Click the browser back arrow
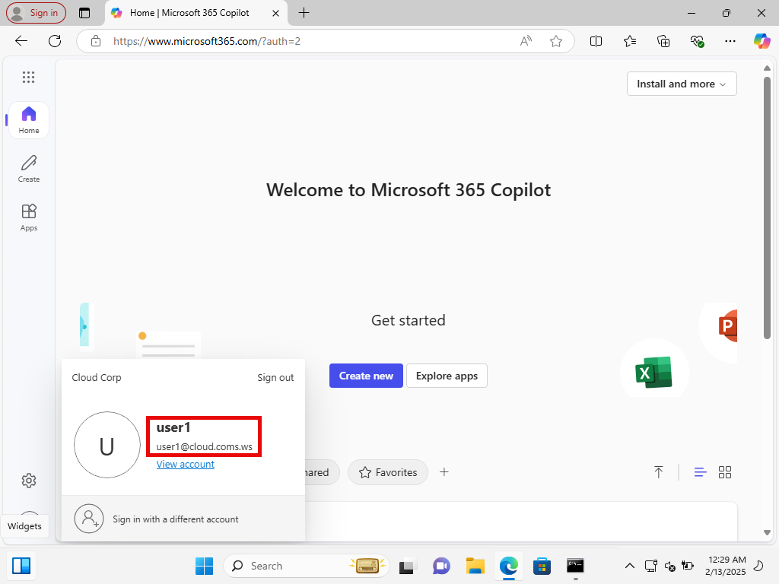The height and width of the screenshot is (584, 779). pyautogui.click(x=21, y=41)
